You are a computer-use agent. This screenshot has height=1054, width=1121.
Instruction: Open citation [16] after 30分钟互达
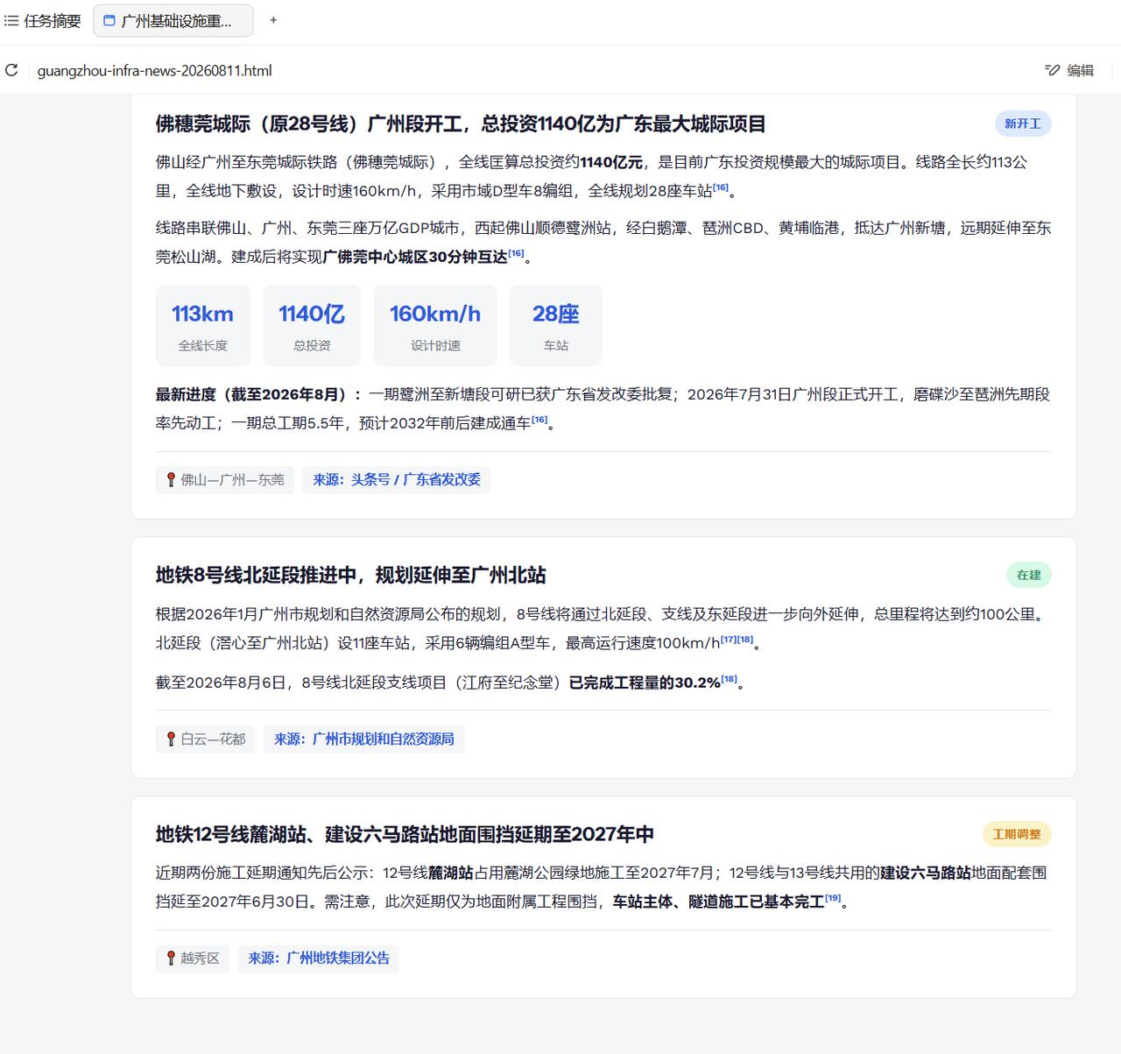[516, 253]
